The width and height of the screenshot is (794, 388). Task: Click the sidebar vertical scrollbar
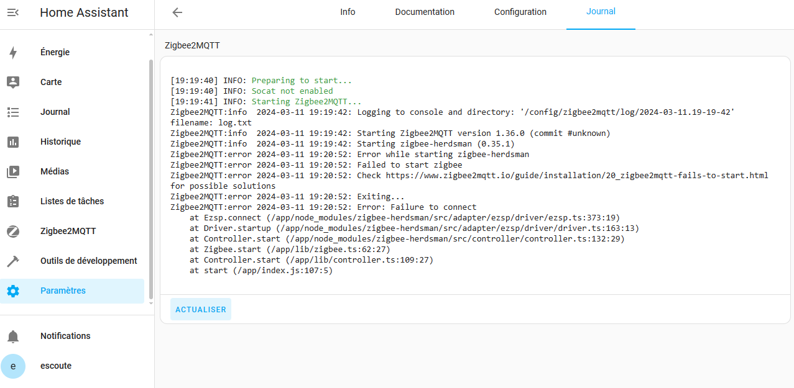pos(150,180)
